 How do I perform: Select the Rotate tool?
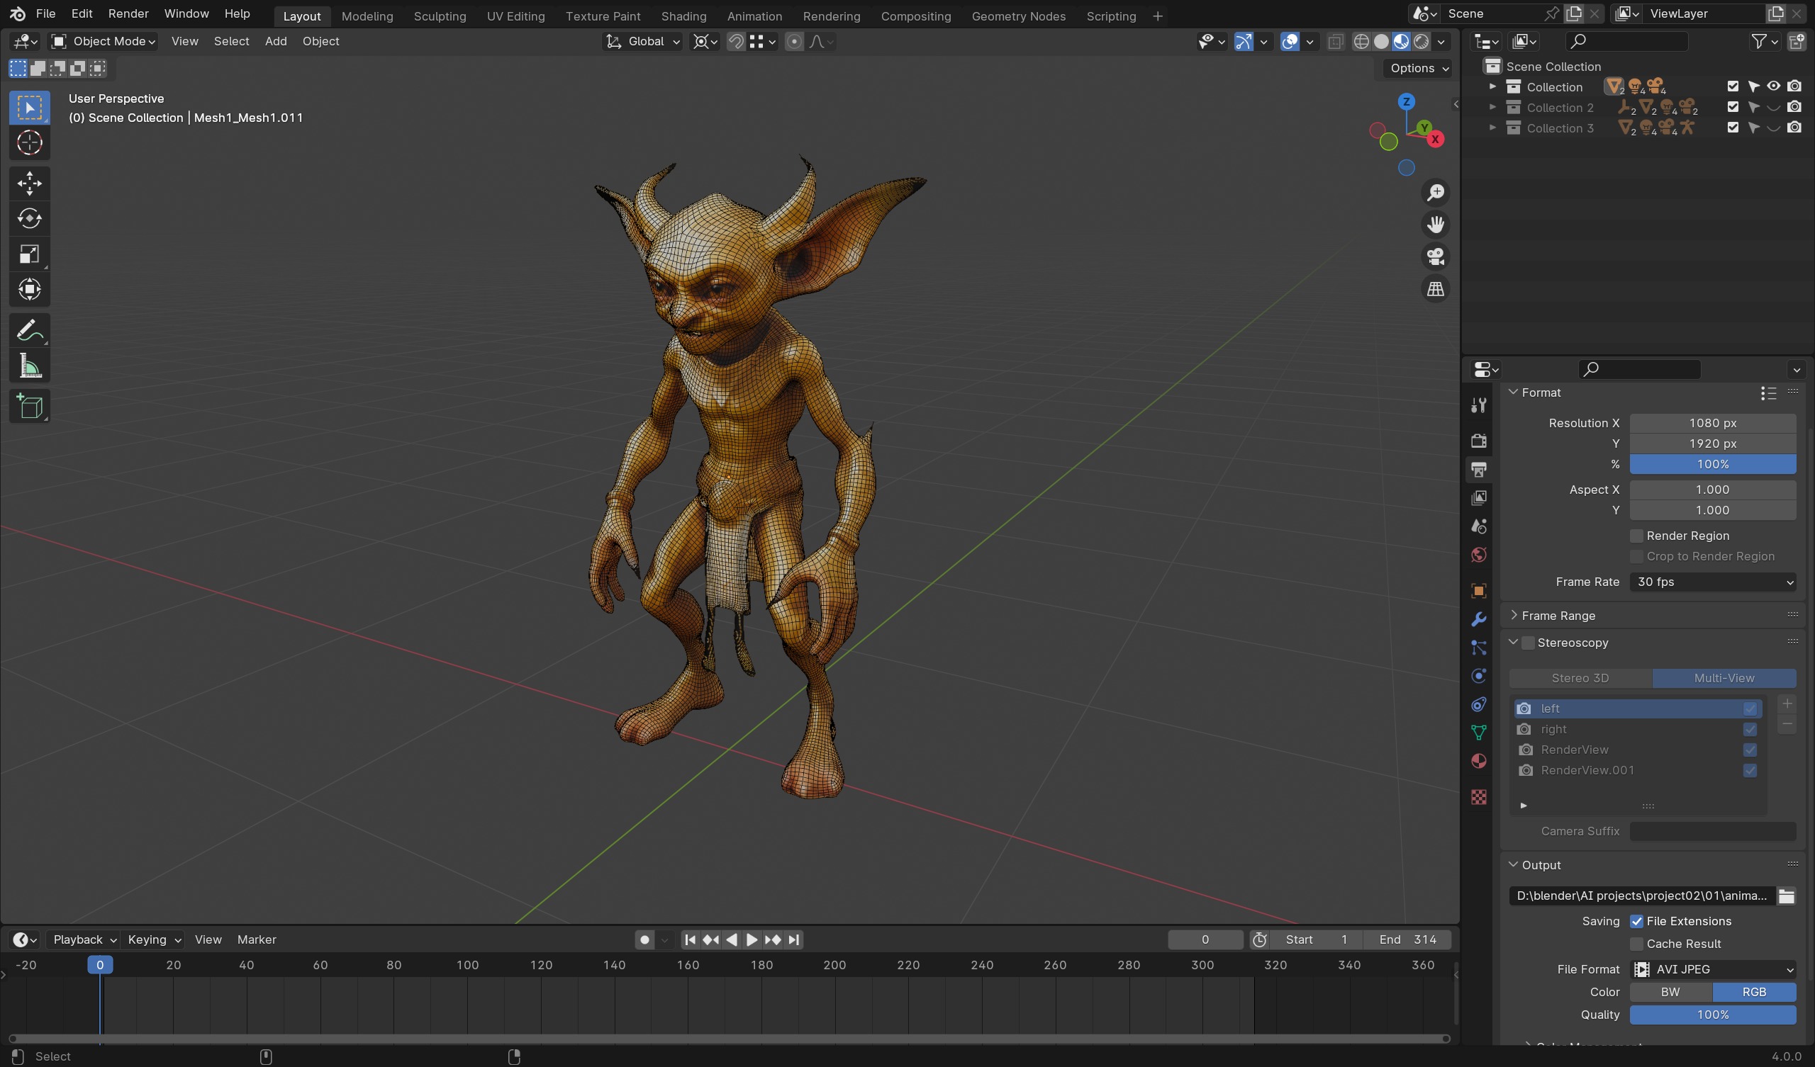tap(30, 218)
